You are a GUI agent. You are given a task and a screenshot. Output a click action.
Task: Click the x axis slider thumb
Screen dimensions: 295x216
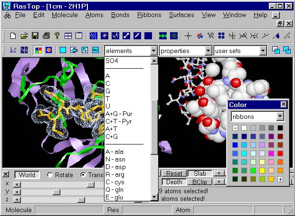point(91,185)
